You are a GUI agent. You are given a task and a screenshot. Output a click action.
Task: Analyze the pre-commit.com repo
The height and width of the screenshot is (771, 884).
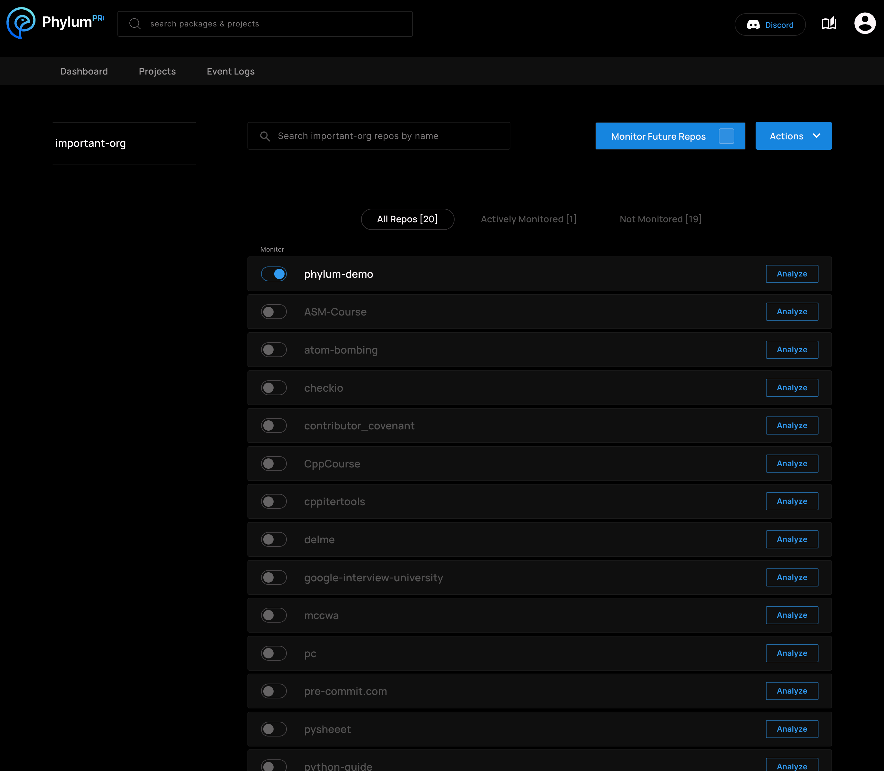point(792,691)
